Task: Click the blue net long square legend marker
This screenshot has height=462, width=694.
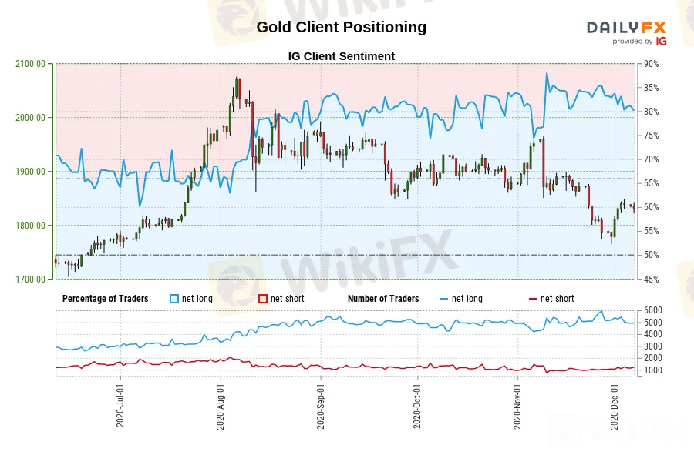Action: [174, 299]
